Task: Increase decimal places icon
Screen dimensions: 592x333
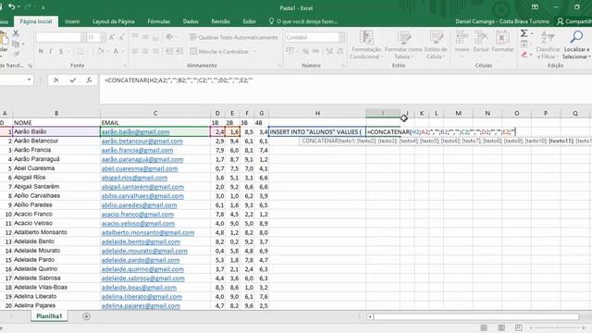Action: click(x=329, y=51)
